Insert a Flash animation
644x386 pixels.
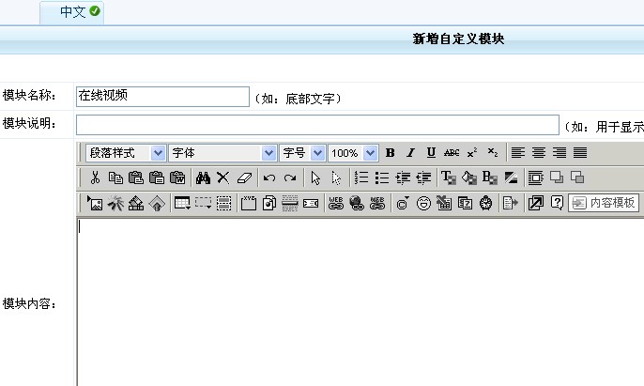click(x=115, y=203)
